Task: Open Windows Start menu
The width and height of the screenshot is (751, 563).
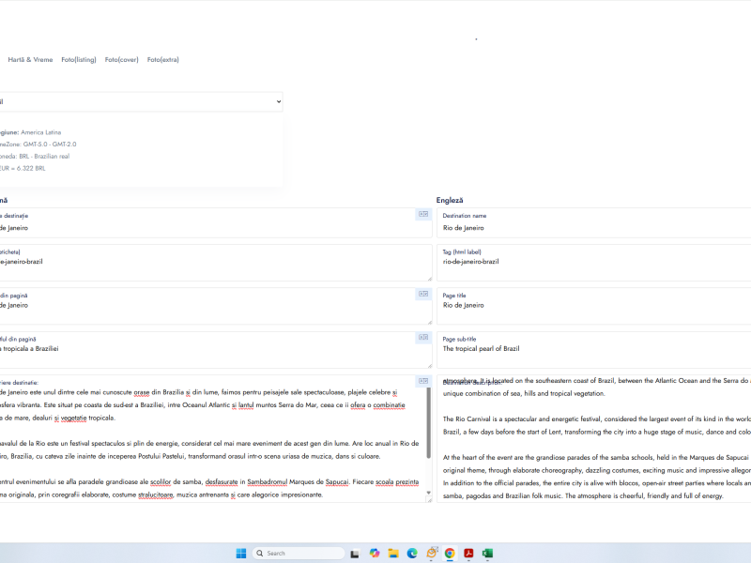Action: tap(241, 553)
